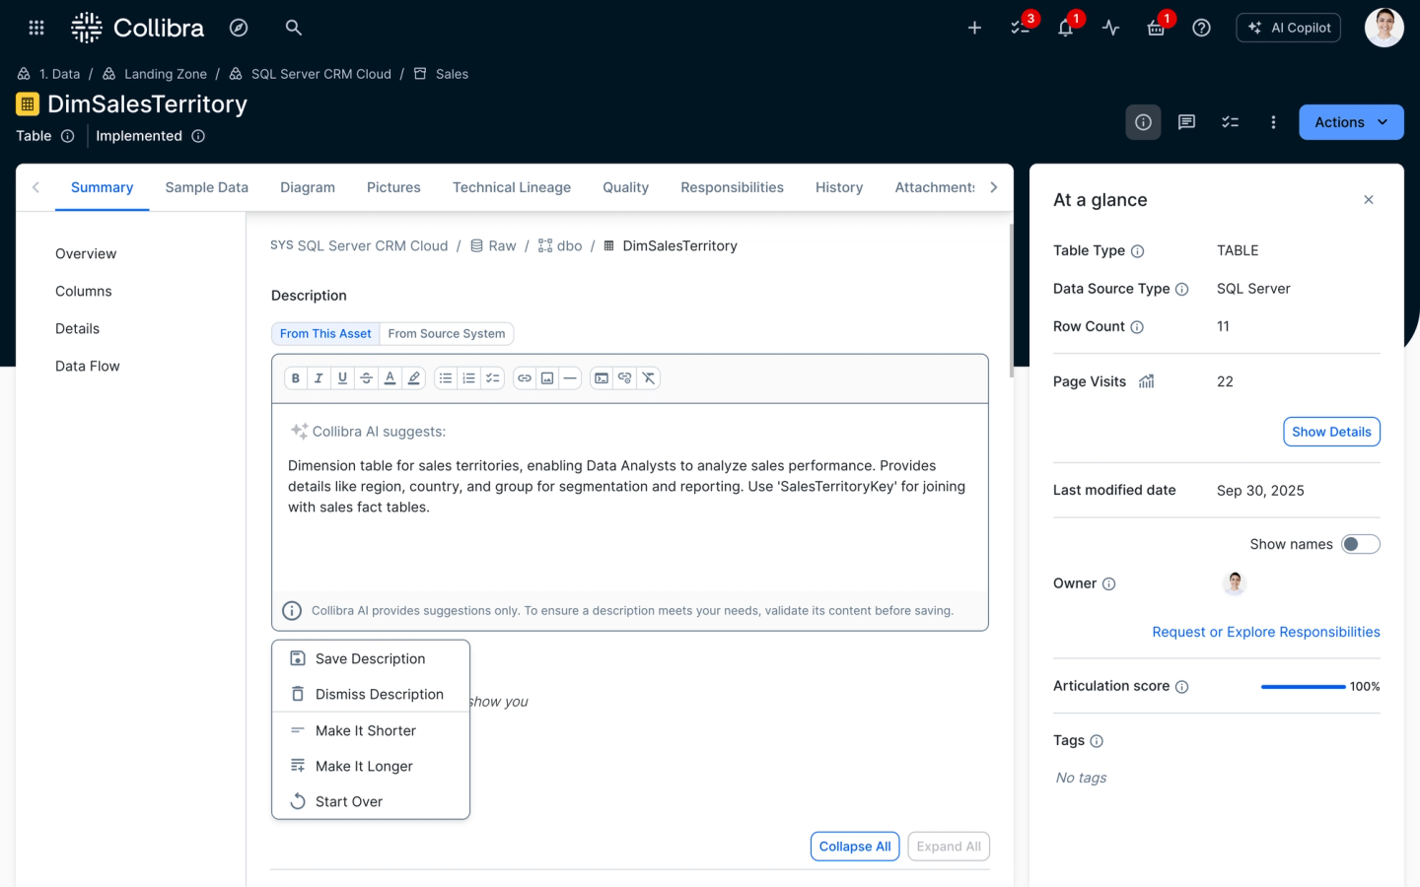Click the italic formatting icon
This screenshot has height=887, width=1420.
319,378
